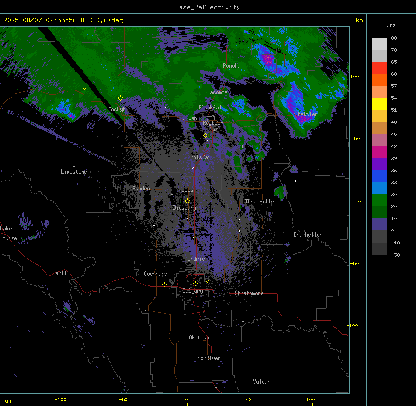Viewport: 416px width, 406px height.
Task: Click the Base_Reflectivity title
Action: [x=208, y=7]
